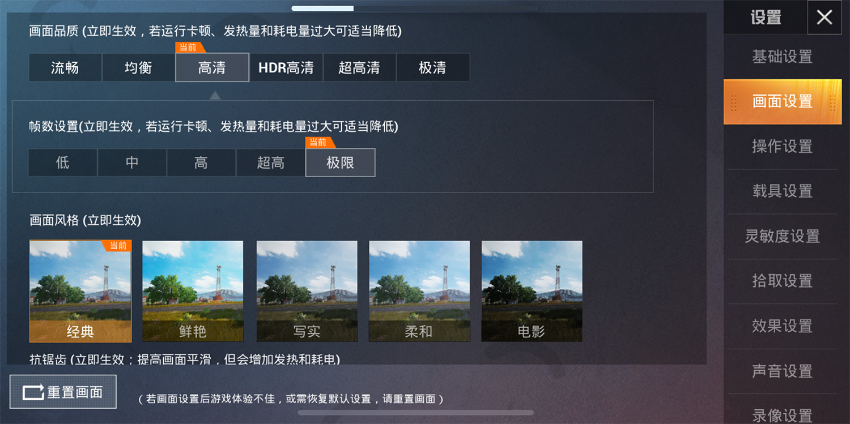This screenshot has height=424, width=850.
Task: Open 效果设置 effects tab
Action: pos(783,326)
